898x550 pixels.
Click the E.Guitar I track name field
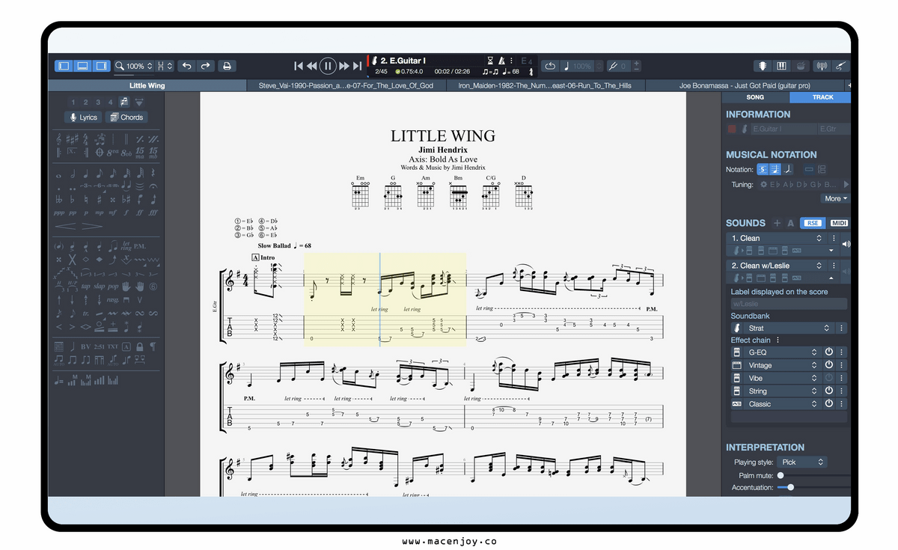784,129
